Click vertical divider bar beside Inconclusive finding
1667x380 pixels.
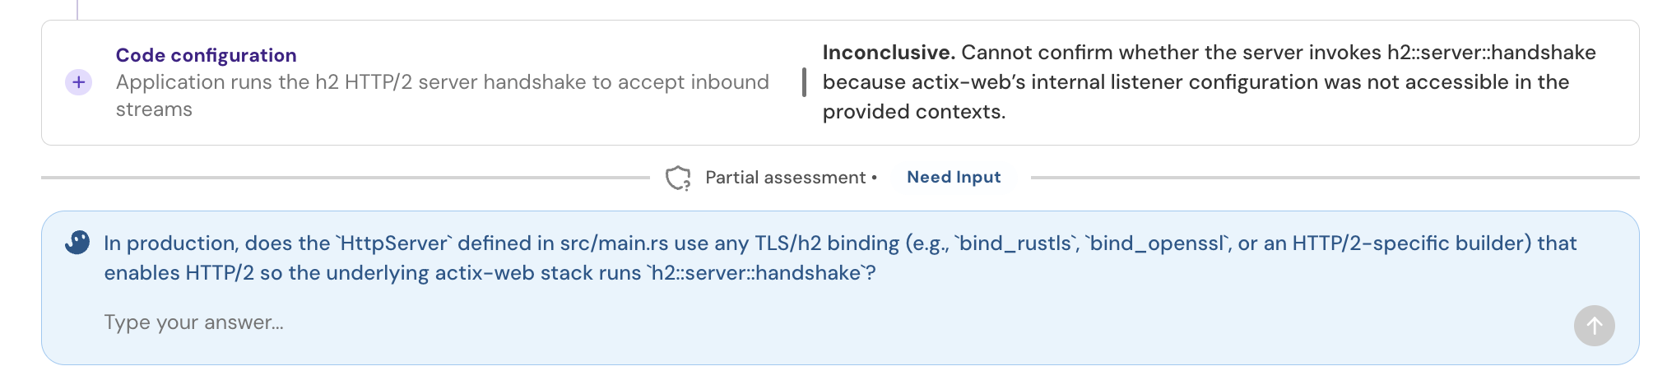click(x=804, y=82)
